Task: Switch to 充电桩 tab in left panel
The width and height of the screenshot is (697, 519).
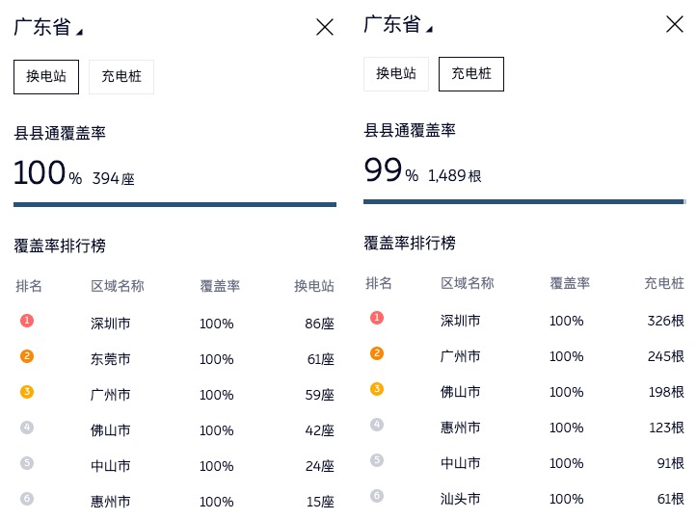Action: point(121,77)
